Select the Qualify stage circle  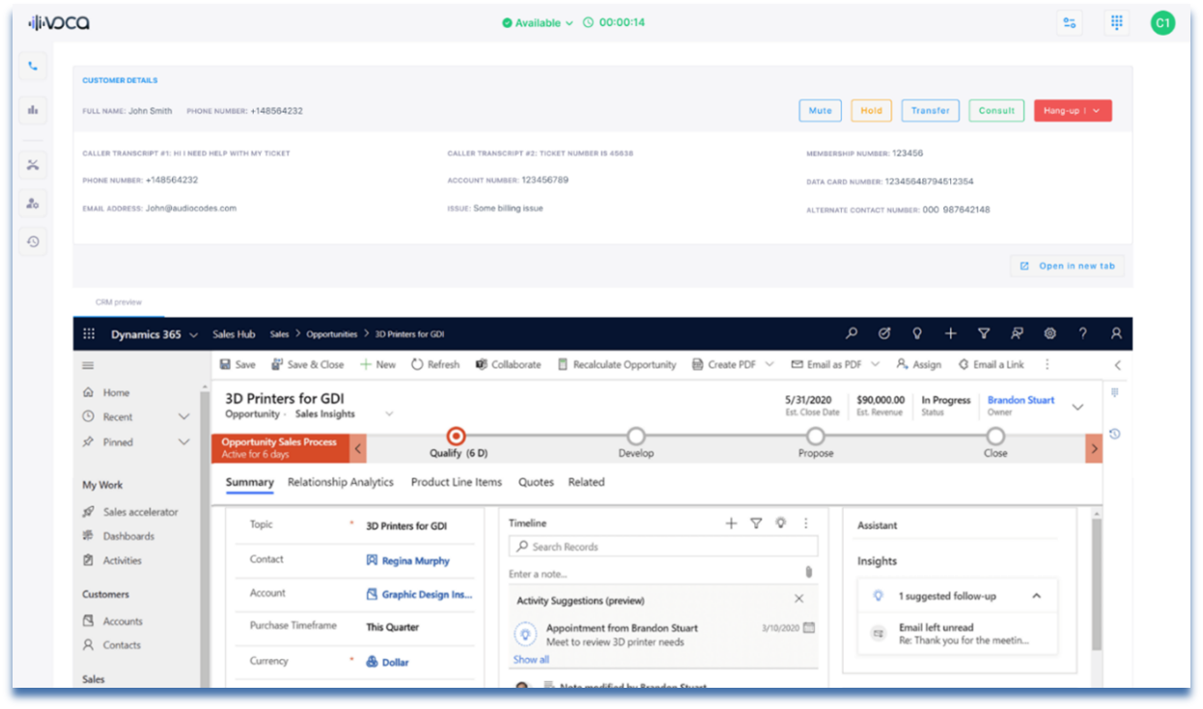point(457,437)
